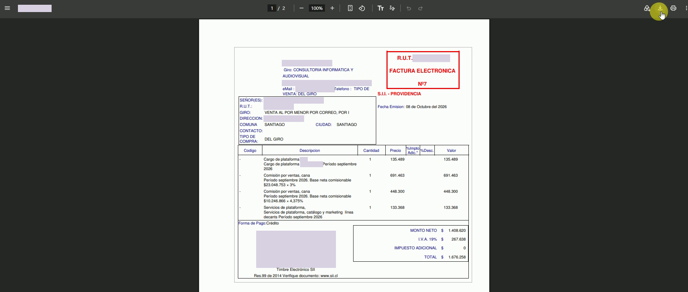This screenshot has height=292, width=688.
Task: Click the Precio 135.489 table cell
Action: 397,160
